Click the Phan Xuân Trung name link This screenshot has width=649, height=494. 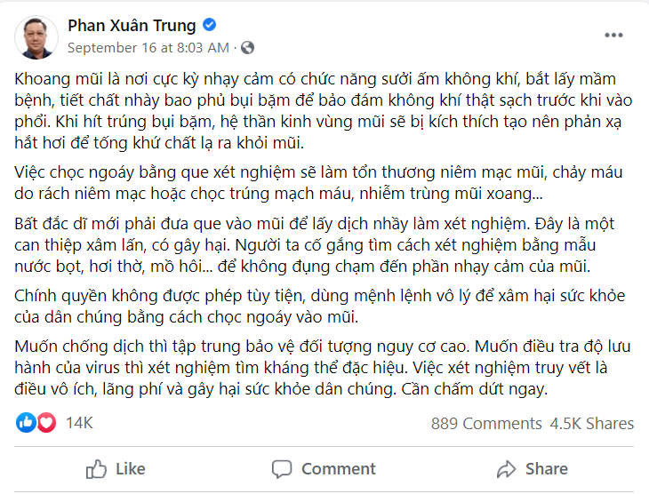133,25
